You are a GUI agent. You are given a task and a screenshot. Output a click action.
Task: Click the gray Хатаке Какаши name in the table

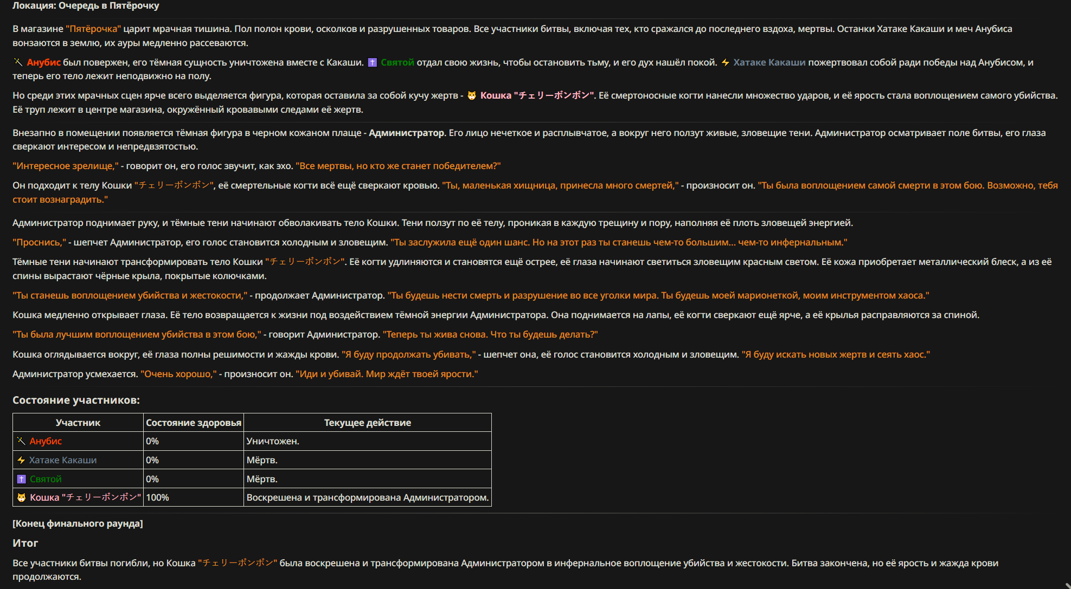(x=63, y=460)
